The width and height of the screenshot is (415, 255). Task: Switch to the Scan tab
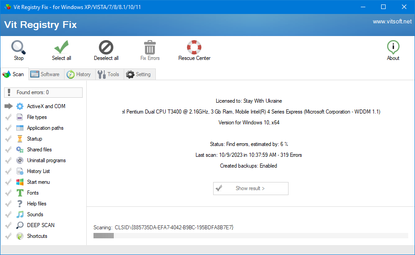(x=14, y=74)
